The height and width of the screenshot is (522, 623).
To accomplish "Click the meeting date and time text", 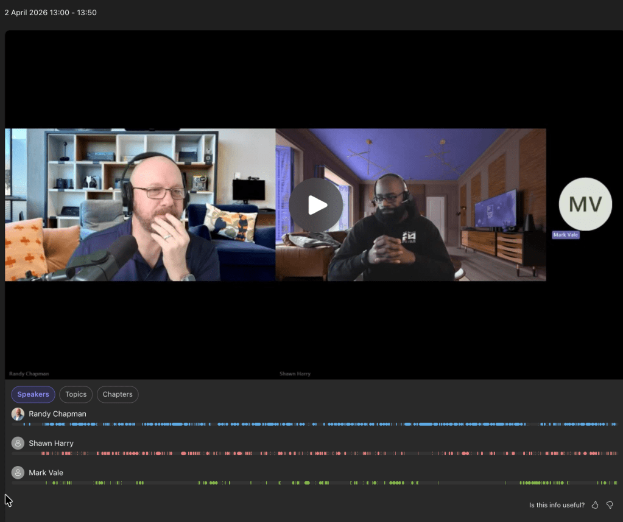I will pyautogui.click(x=51, y=12).
